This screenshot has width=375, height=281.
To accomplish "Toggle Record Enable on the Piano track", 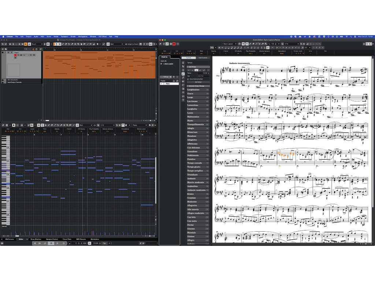I will pyautogui.click(x=15, y=55).
